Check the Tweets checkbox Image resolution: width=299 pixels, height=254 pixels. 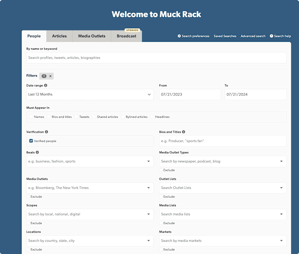76,116
